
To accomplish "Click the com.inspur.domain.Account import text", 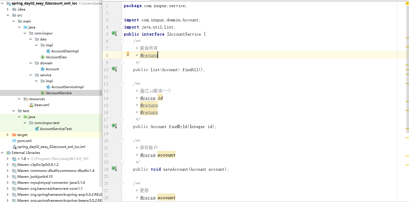I will [x=171, y=20].
